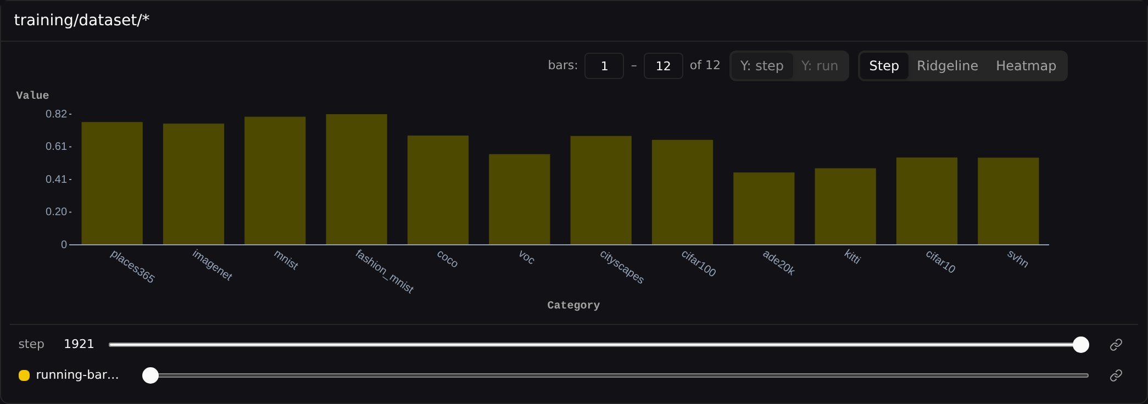Viewport: 1148px width, 404px height.
Task: Click the 0.82 y-axis tick label
Action: click(x=56, y=114)
